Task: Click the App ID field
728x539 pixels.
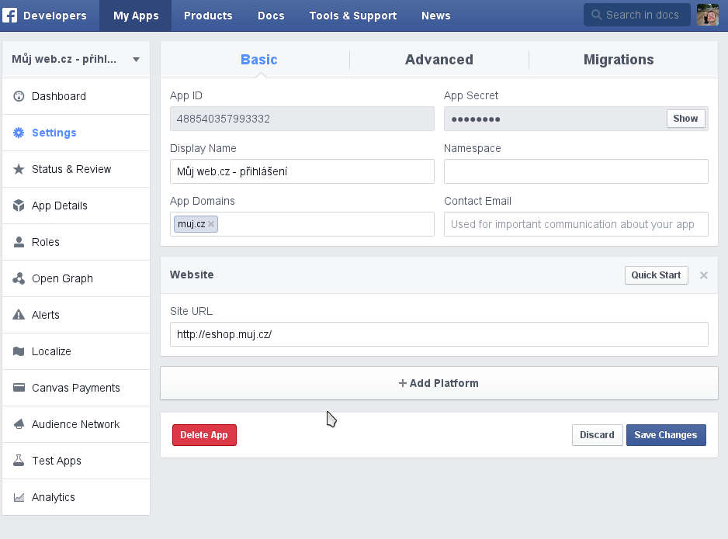Action: [302, 119]
